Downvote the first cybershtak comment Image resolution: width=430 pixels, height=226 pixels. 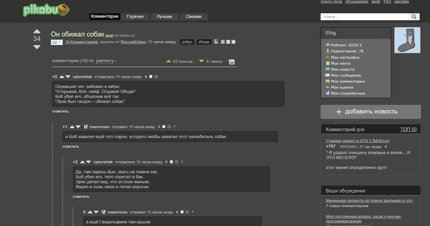coord(68,77)
